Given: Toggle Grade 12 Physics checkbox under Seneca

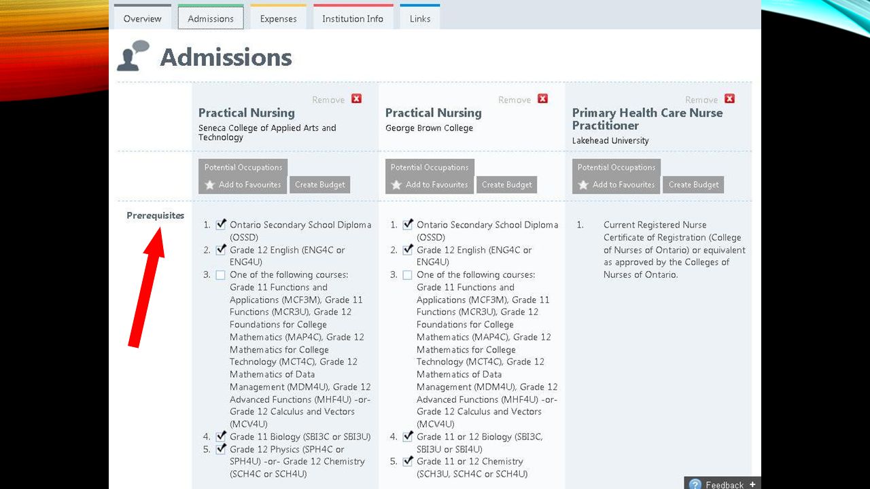Looking at the screenshot, I should pyautogui.click(x=220, y=449).
